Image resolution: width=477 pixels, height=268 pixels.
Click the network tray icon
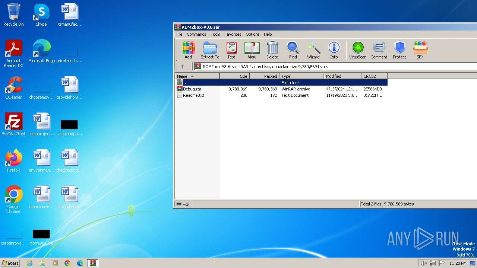[x=433, y=263]
